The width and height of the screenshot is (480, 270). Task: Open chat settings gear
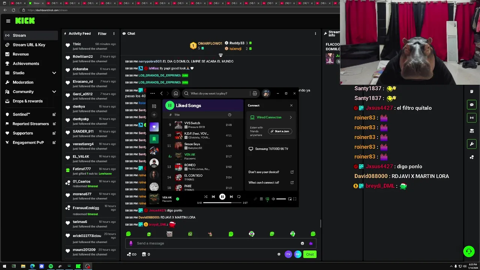pos(279,254)
